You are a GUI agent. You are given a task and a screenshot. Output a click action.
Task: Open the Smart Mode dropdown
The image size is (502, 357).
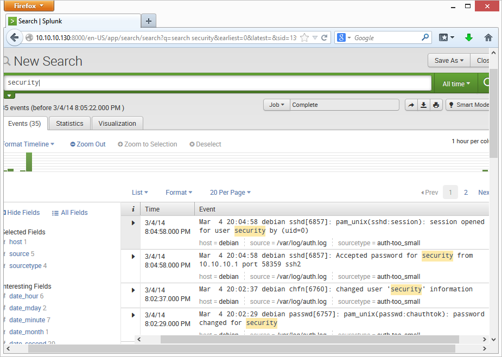[468, 105]
